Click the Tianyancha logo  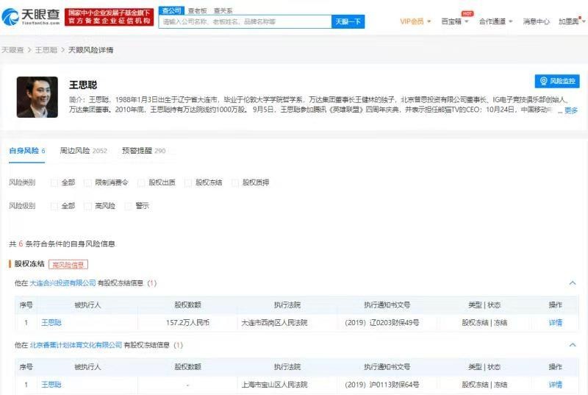pos(31,16)
